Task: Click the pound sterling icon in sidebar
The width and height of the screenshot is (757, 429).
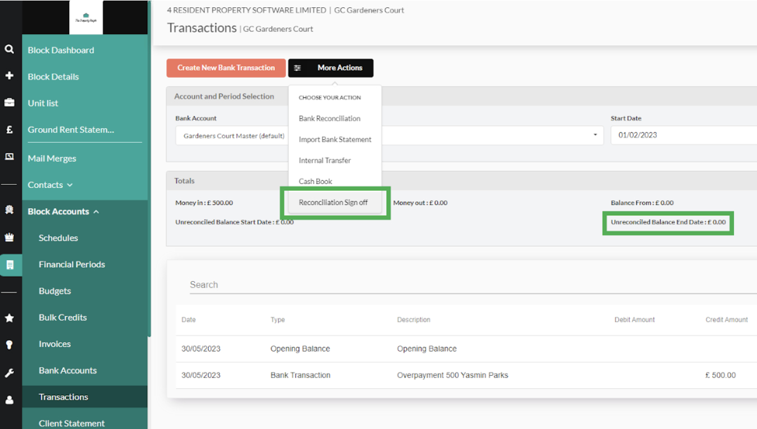Action: point(9,129)
